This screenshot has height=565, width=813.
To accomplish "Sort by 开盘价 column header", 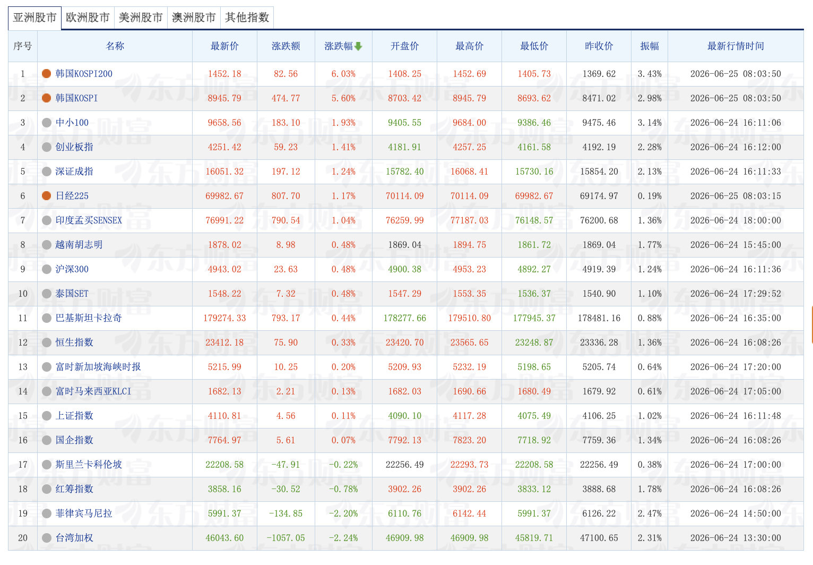I will (x=404, y=46).
